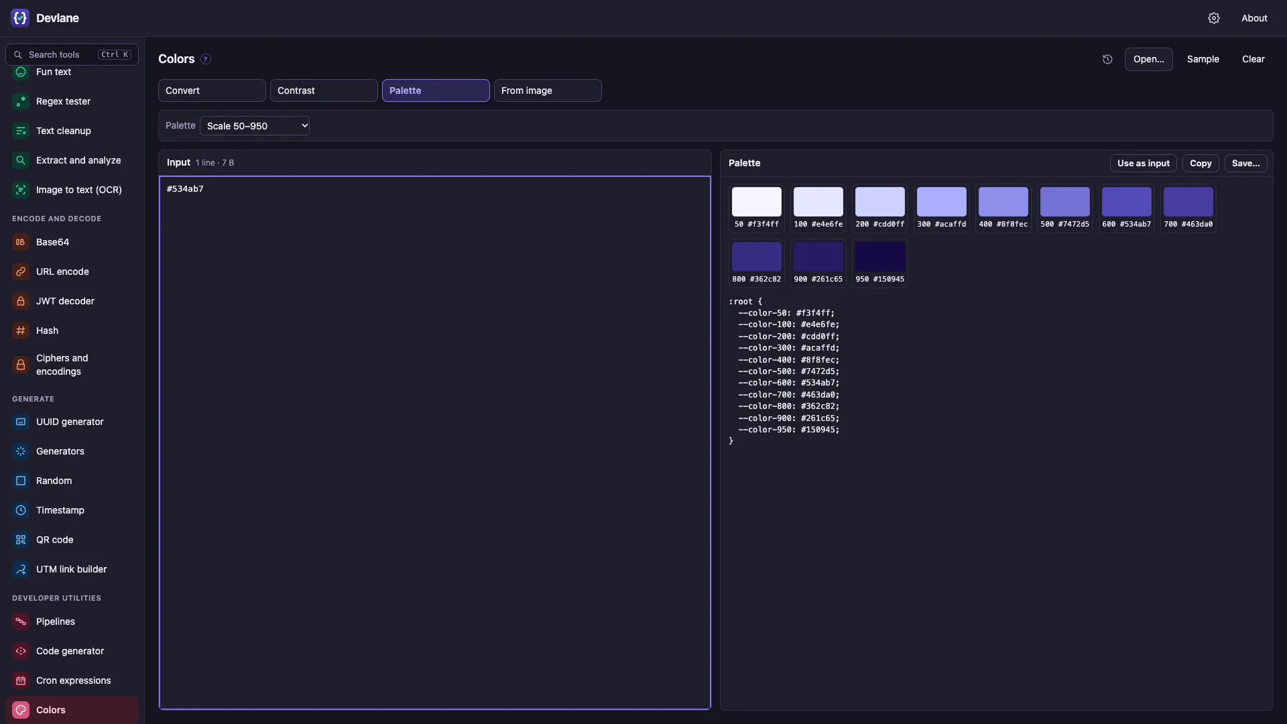This screenshot has width=1287, height=724.
Task: Open the Cron expressions icon
Action: tap(21, 680)
